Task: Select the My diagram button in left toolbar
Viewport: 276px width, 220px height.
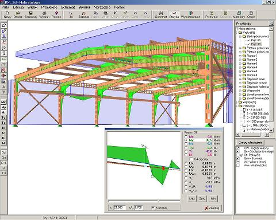Action: pyautogui.click(x=3, y=107)
